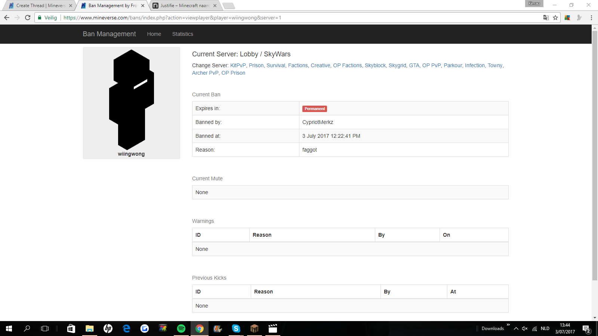
Task: Change server to OP Factions
Action: click(x=348, y=65)
